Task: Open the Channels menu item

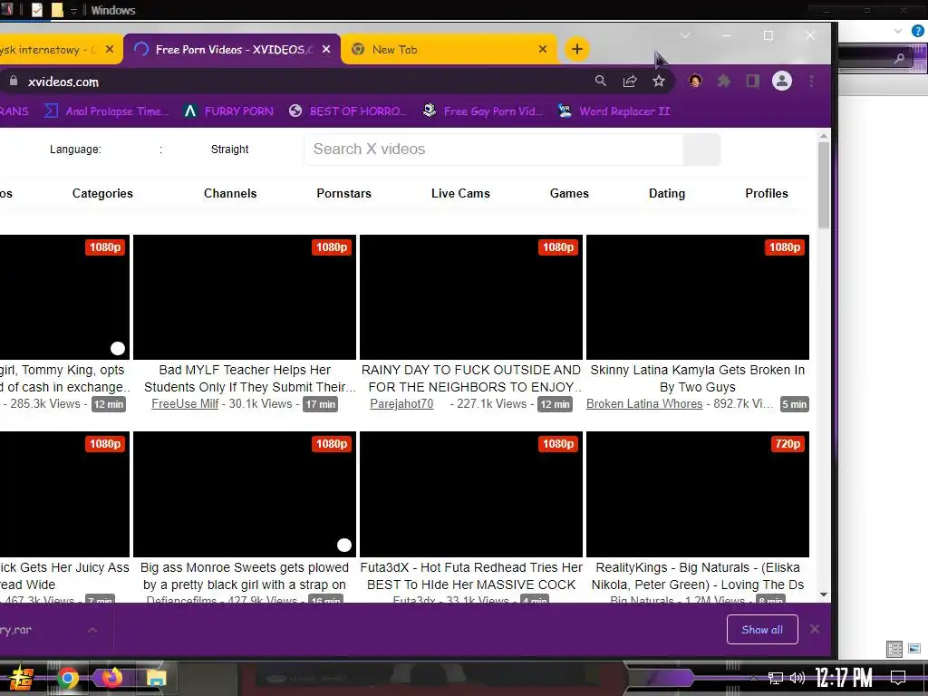Action: 230,194
